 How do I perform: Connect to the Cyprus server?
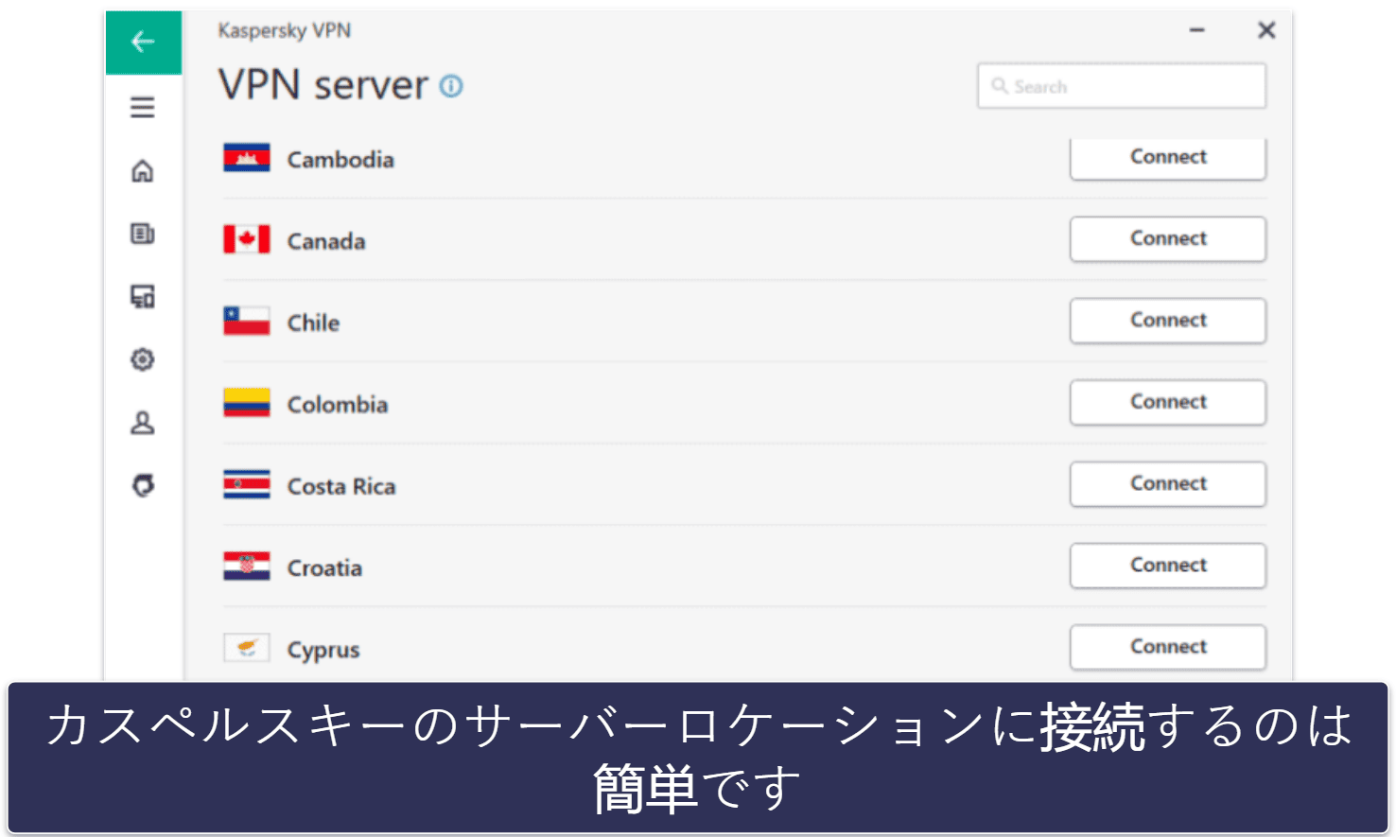tap(1168, 647)
